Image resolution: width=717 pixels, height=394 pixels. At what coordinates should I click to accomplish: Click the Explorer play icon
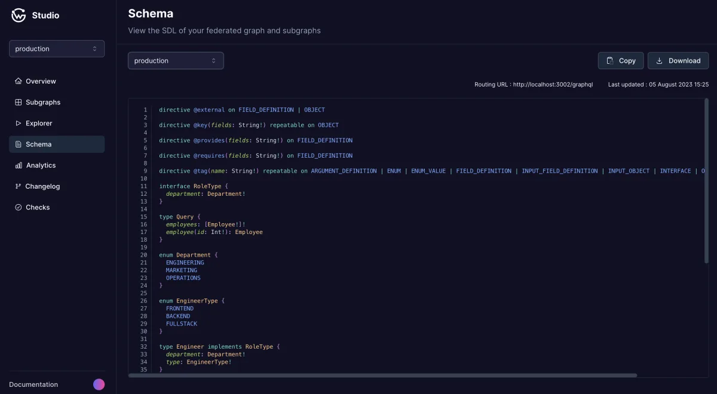tap(19, 123)
